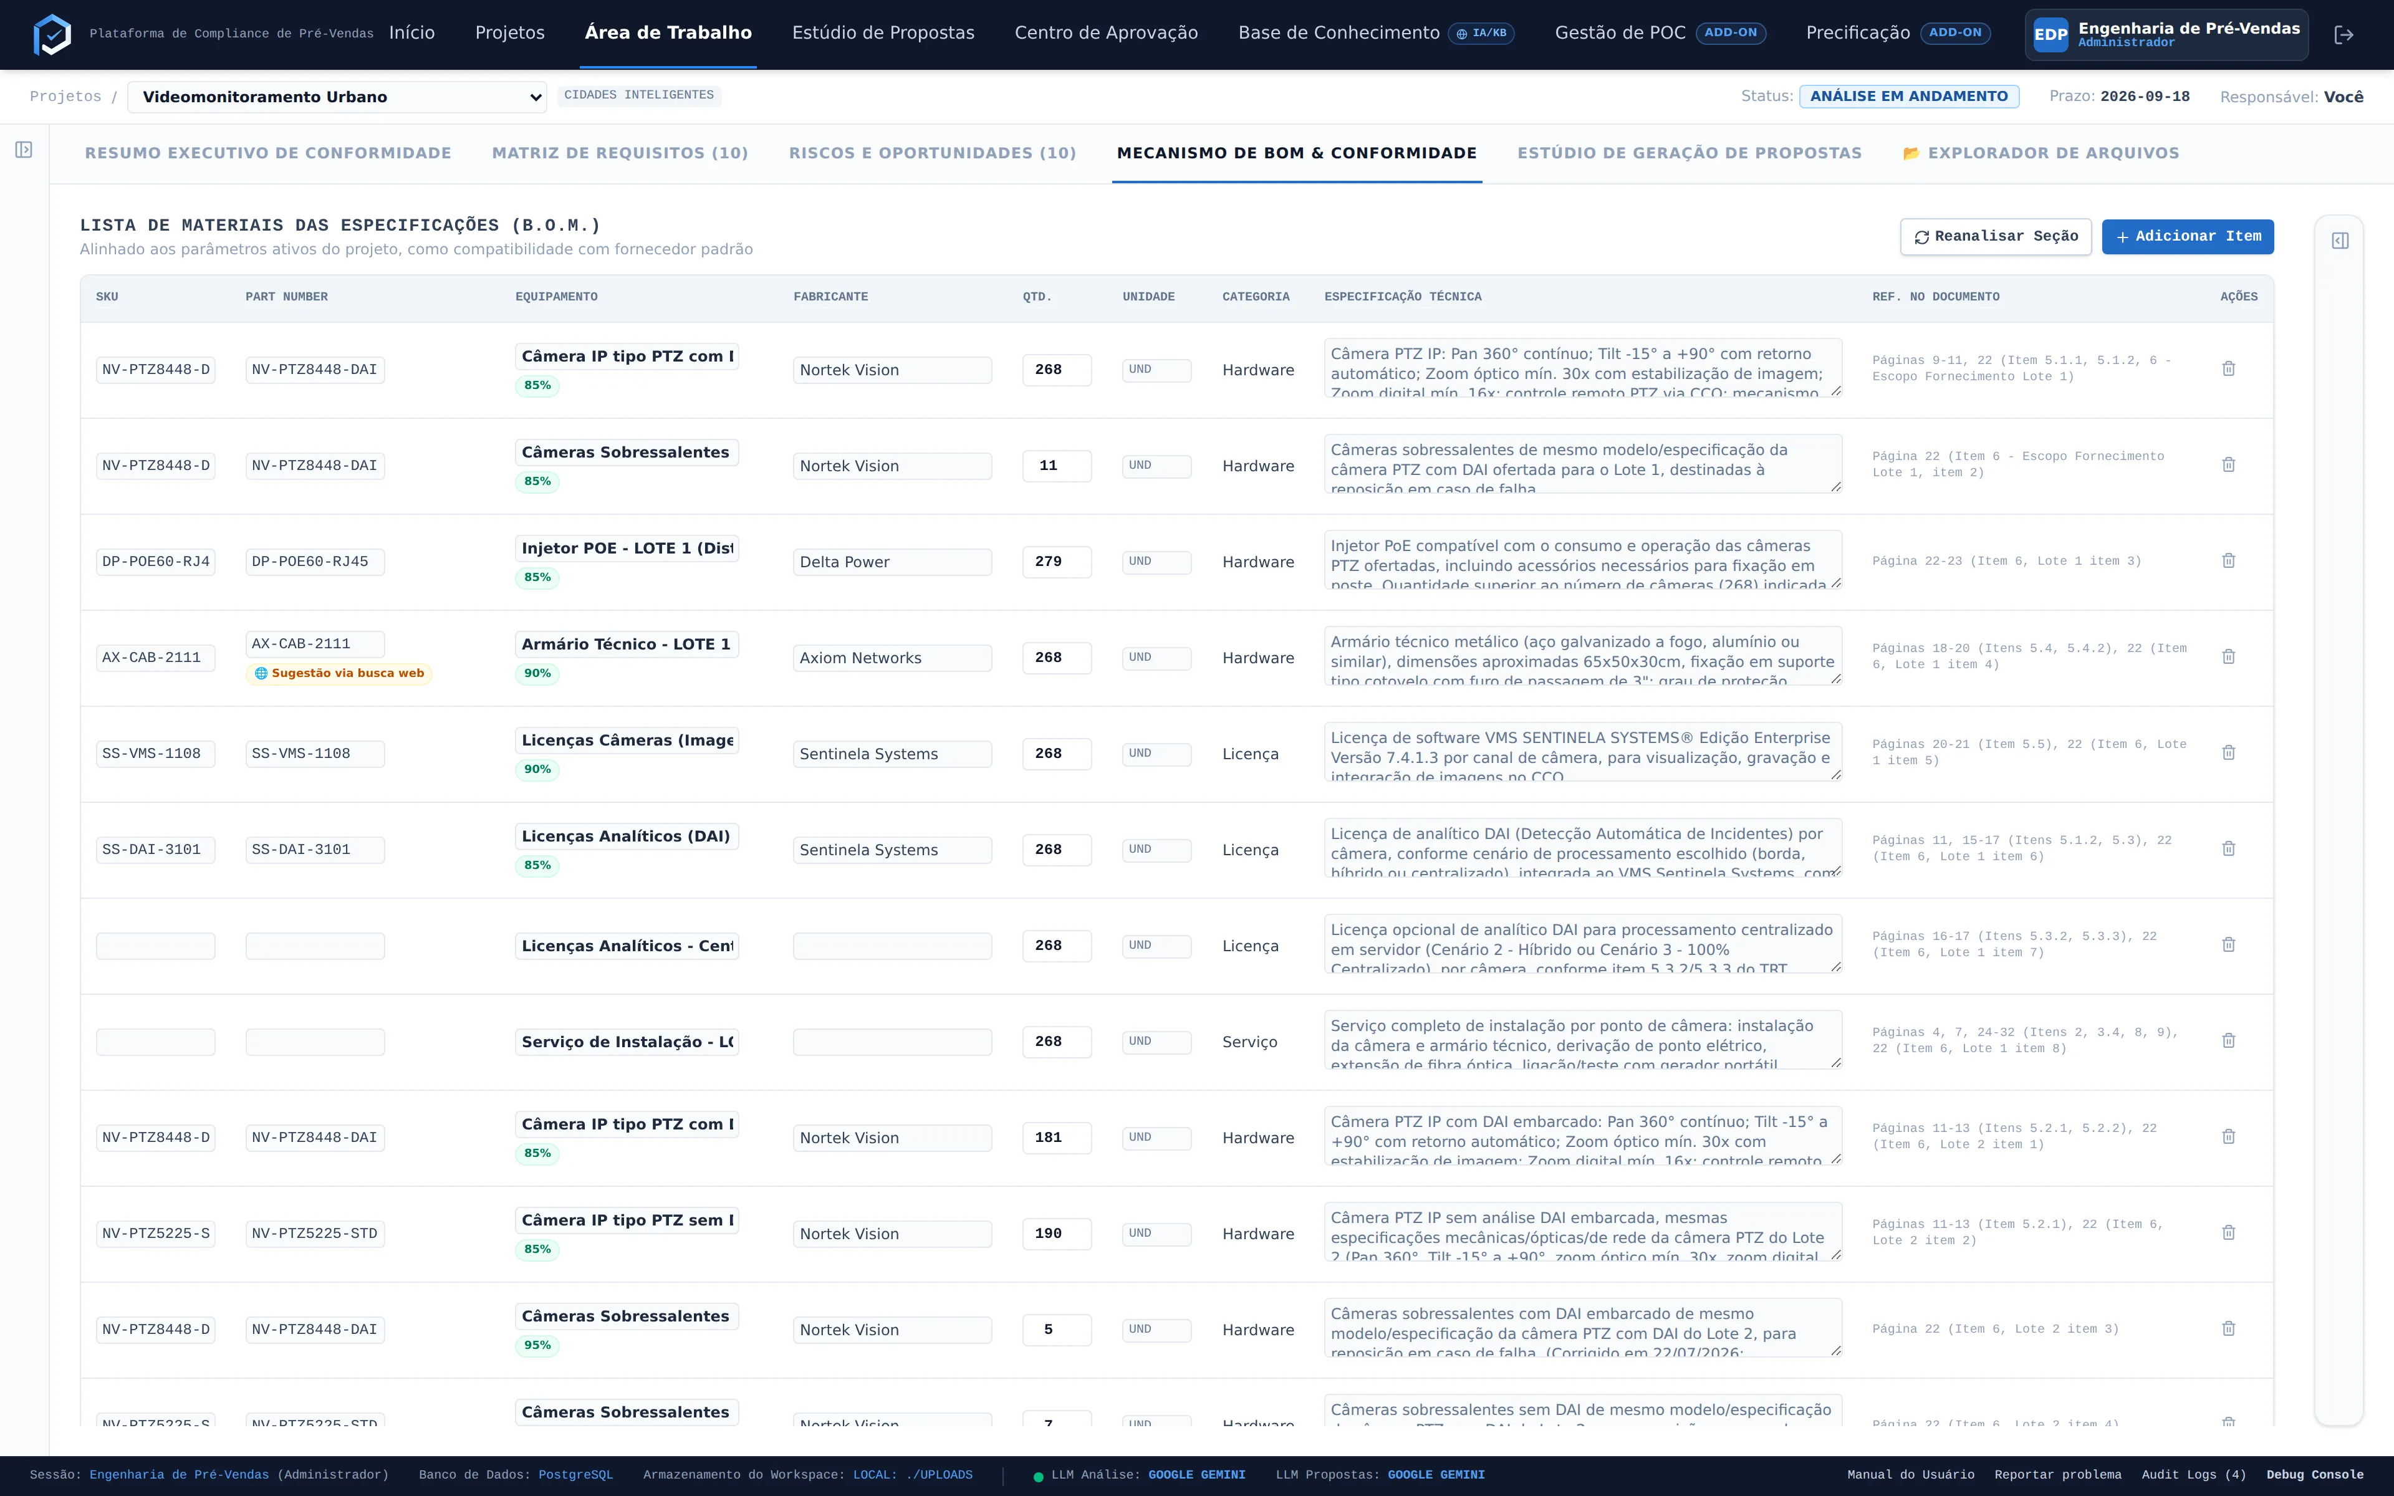This screenshot has height=1496, width=2394.
Task: Click the Projetos breadcrumb link
Action: [x=65, y=96]
